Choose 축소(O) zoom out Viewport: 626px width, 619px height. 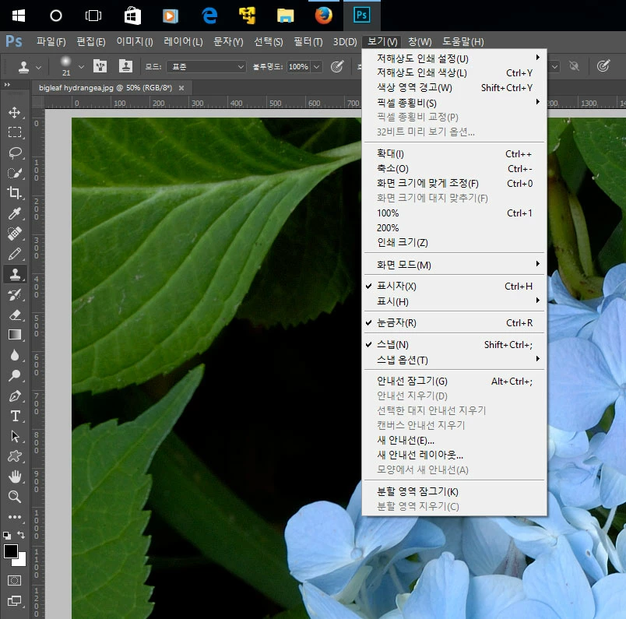(x=455, y=168)
